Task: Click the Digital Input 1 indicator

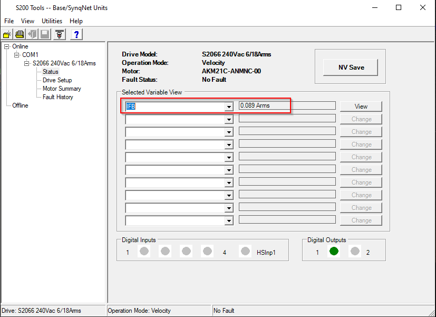Action: click(144, 251)
